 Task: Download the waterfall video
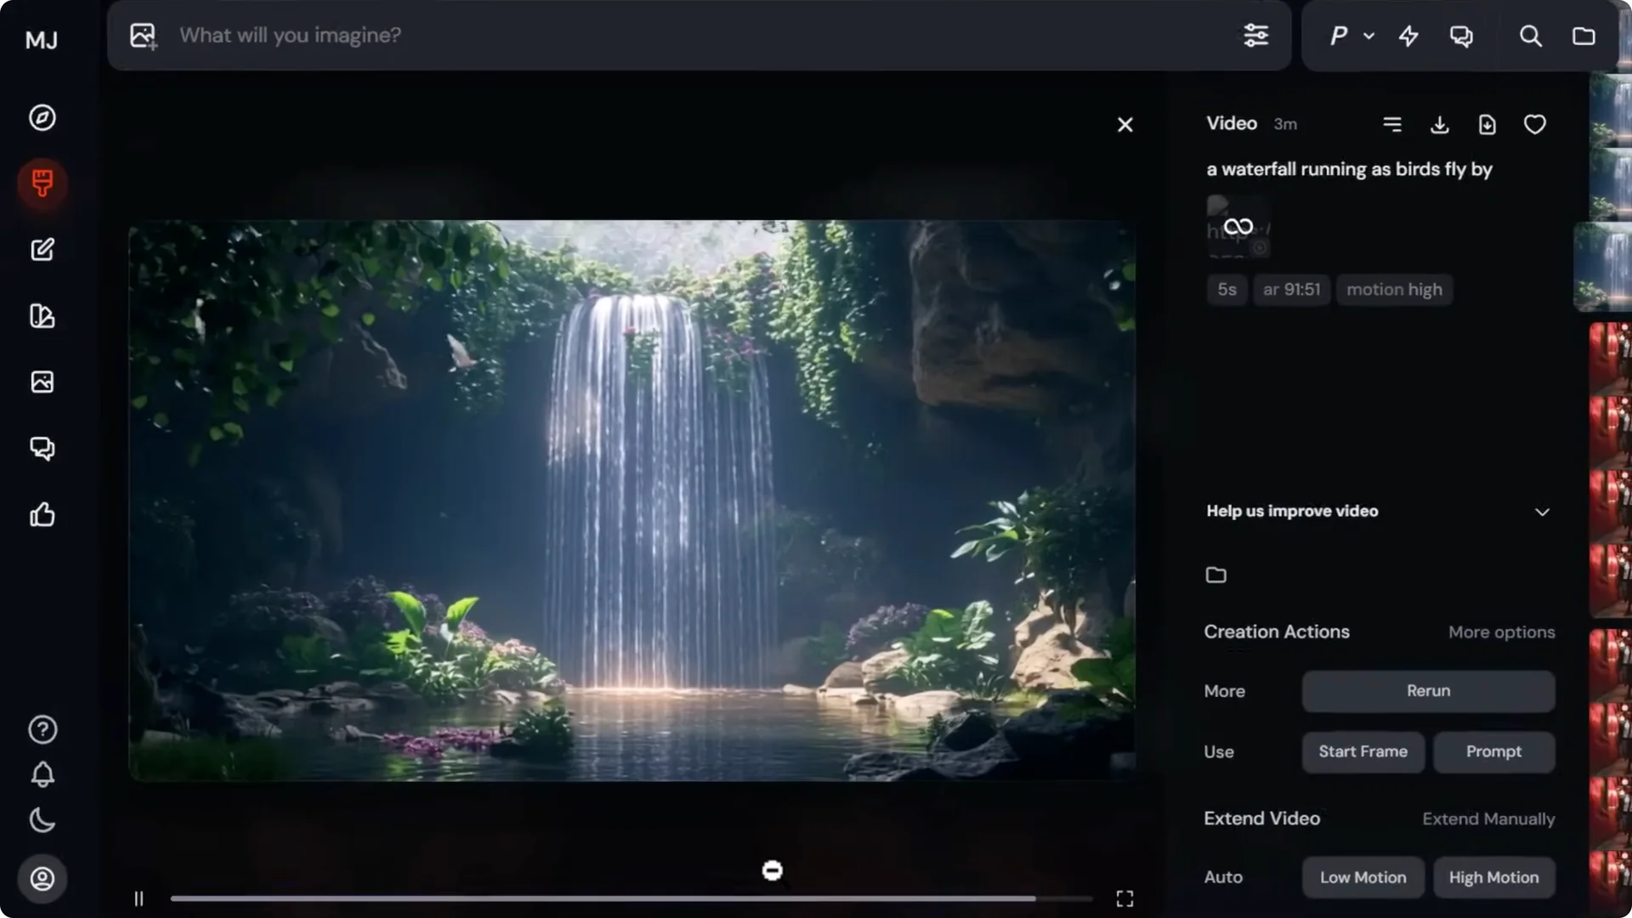click(1440, 124)
